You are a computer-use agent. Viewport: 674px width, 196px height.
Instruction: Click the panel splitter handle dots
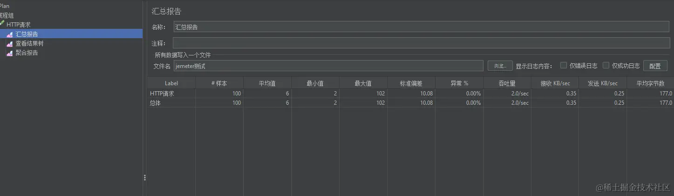point(145,178)
